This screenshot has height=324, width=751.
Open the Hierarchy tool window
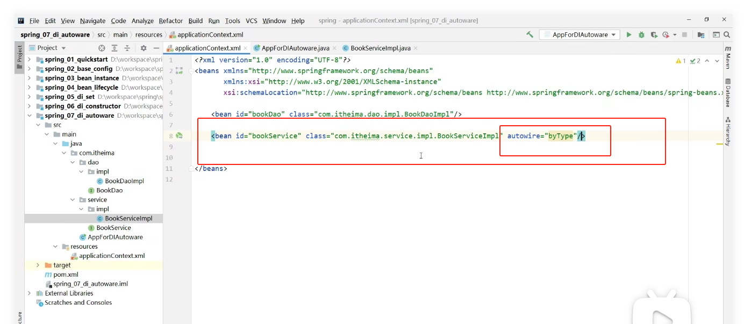pyautogui.click(x=728, y=131)
